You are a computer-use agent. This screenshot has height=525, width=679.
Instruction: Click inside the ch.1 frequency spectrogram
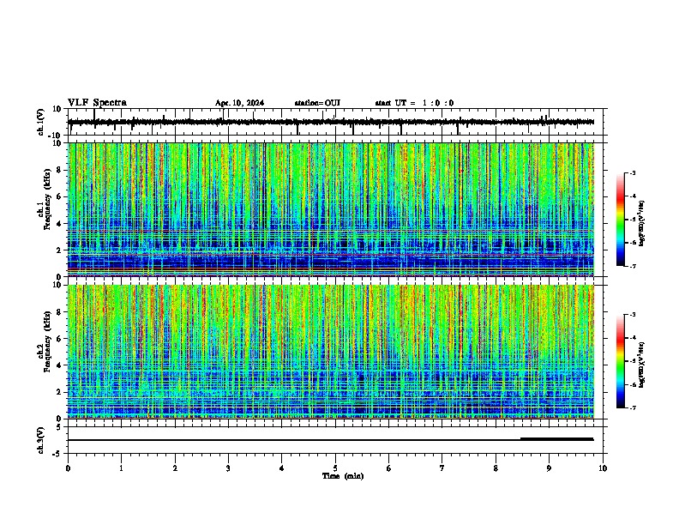tap(331, 209)
